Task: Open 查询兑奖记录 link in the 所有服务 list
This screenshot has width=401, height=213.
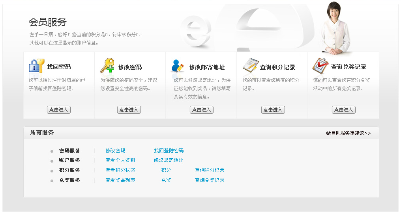Action: coord(209,180)
